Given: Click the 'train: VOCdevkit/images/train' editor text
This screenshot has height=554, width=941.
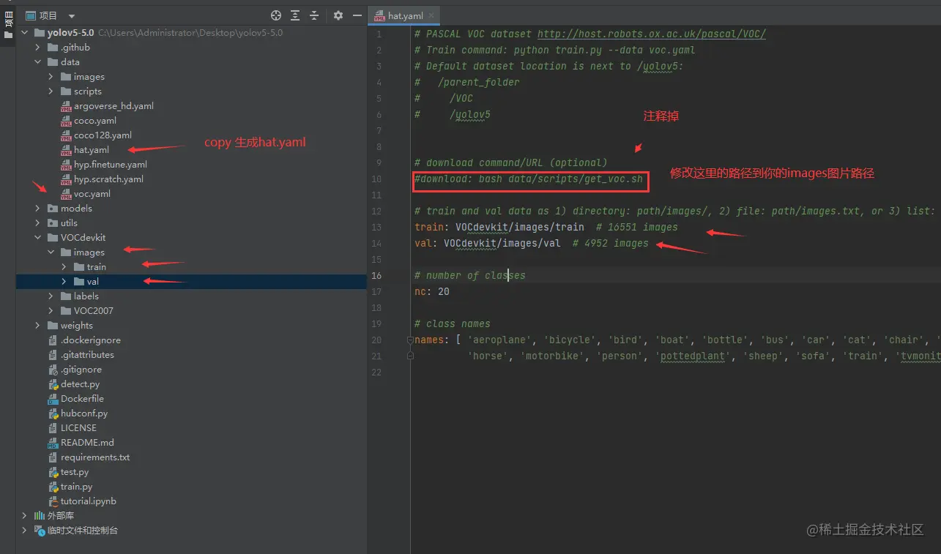Looking at the screenshot, I should coord(499,228).
